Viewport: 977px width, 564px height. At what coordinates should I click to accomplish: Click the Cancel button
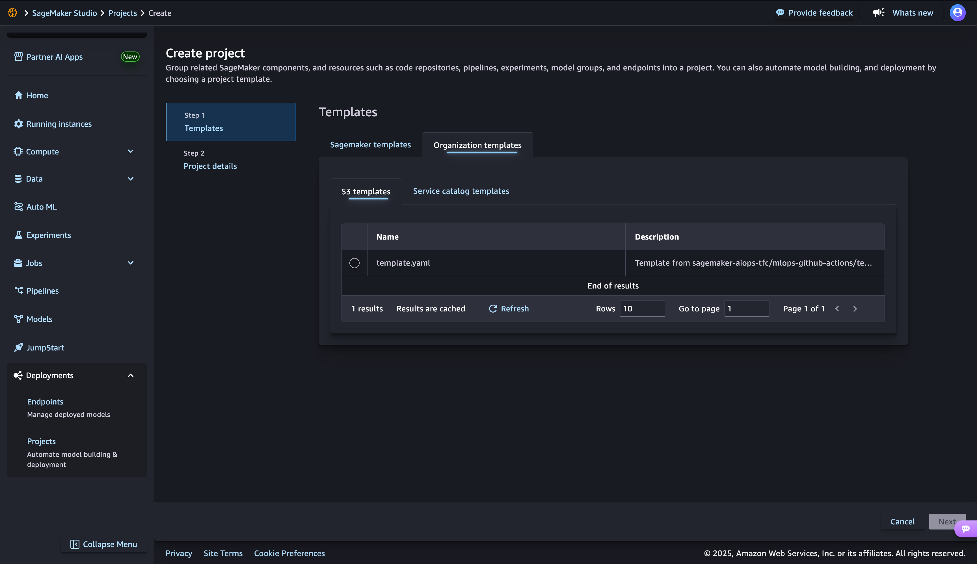(x=902, y=521)
